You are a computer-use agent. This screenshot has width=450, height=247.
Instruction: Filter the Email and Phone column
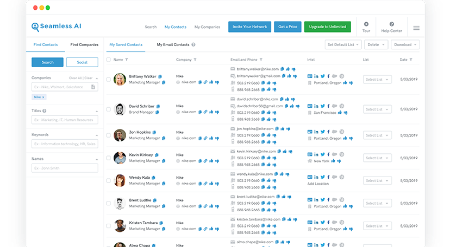click(261, 60)
